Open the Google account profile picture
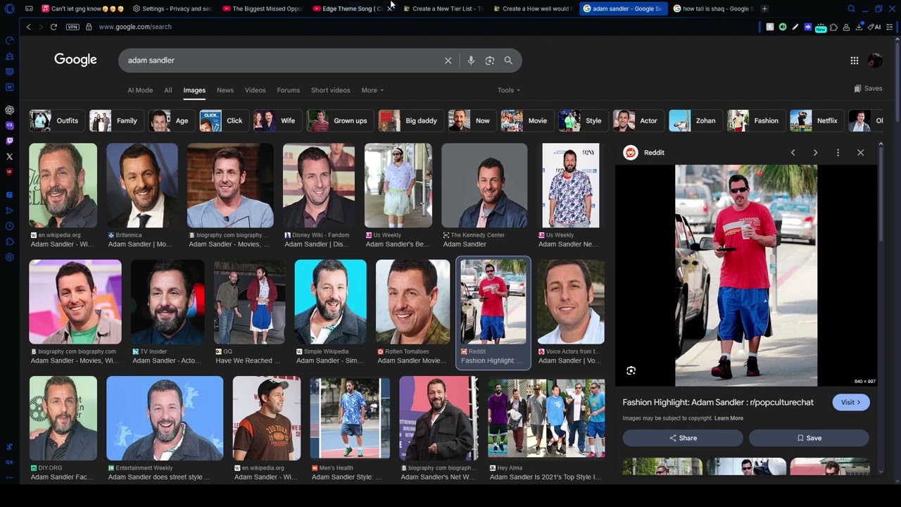 [875, 61]
